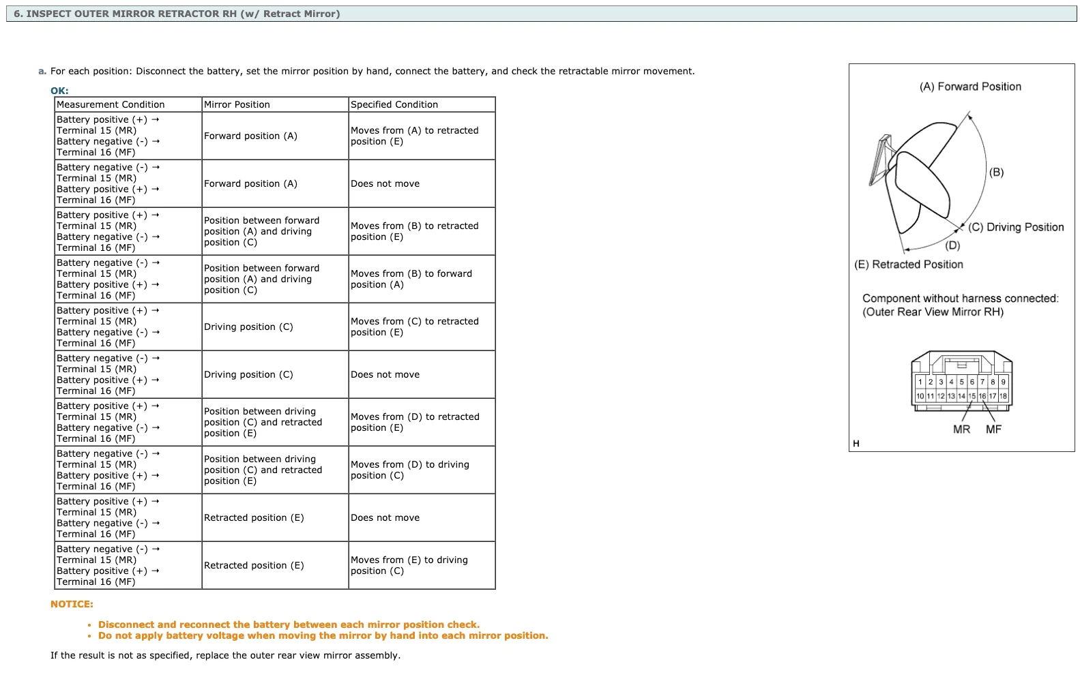Screen dimensions: 1080x679
Task: Click pin 1 on the connector diagram
Action: point(920,382)
